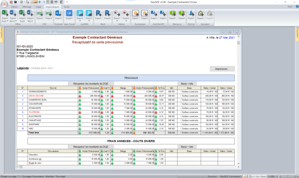
Task: Click the Impression... button
Action: [222, 69]
